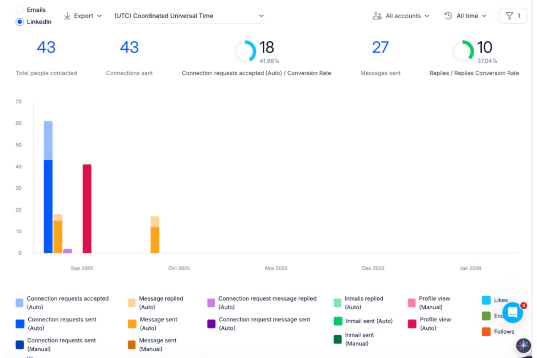Toggle the Likes legend swatch
The height and width of the screenshot is (358, 537).
pos(486,300)
